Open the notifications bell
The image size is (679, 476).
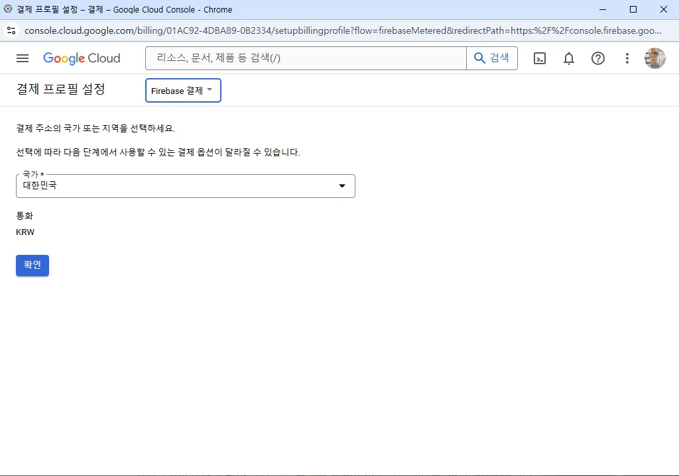pos(568,58)
